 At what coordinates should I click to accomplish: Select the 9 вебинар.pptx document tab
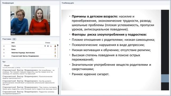[x=68, y=3]
